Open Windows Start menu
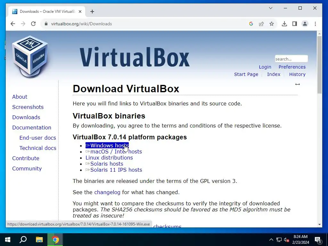Viewport: 328px width, 246px height. coord(8,240)
